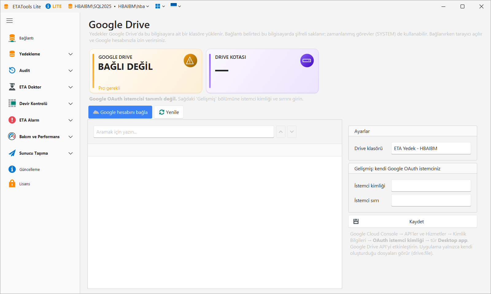Viewport: 491px width, 294px height.
Task: Expand the Yedekleme menu chevron
Action: (71, 54)
